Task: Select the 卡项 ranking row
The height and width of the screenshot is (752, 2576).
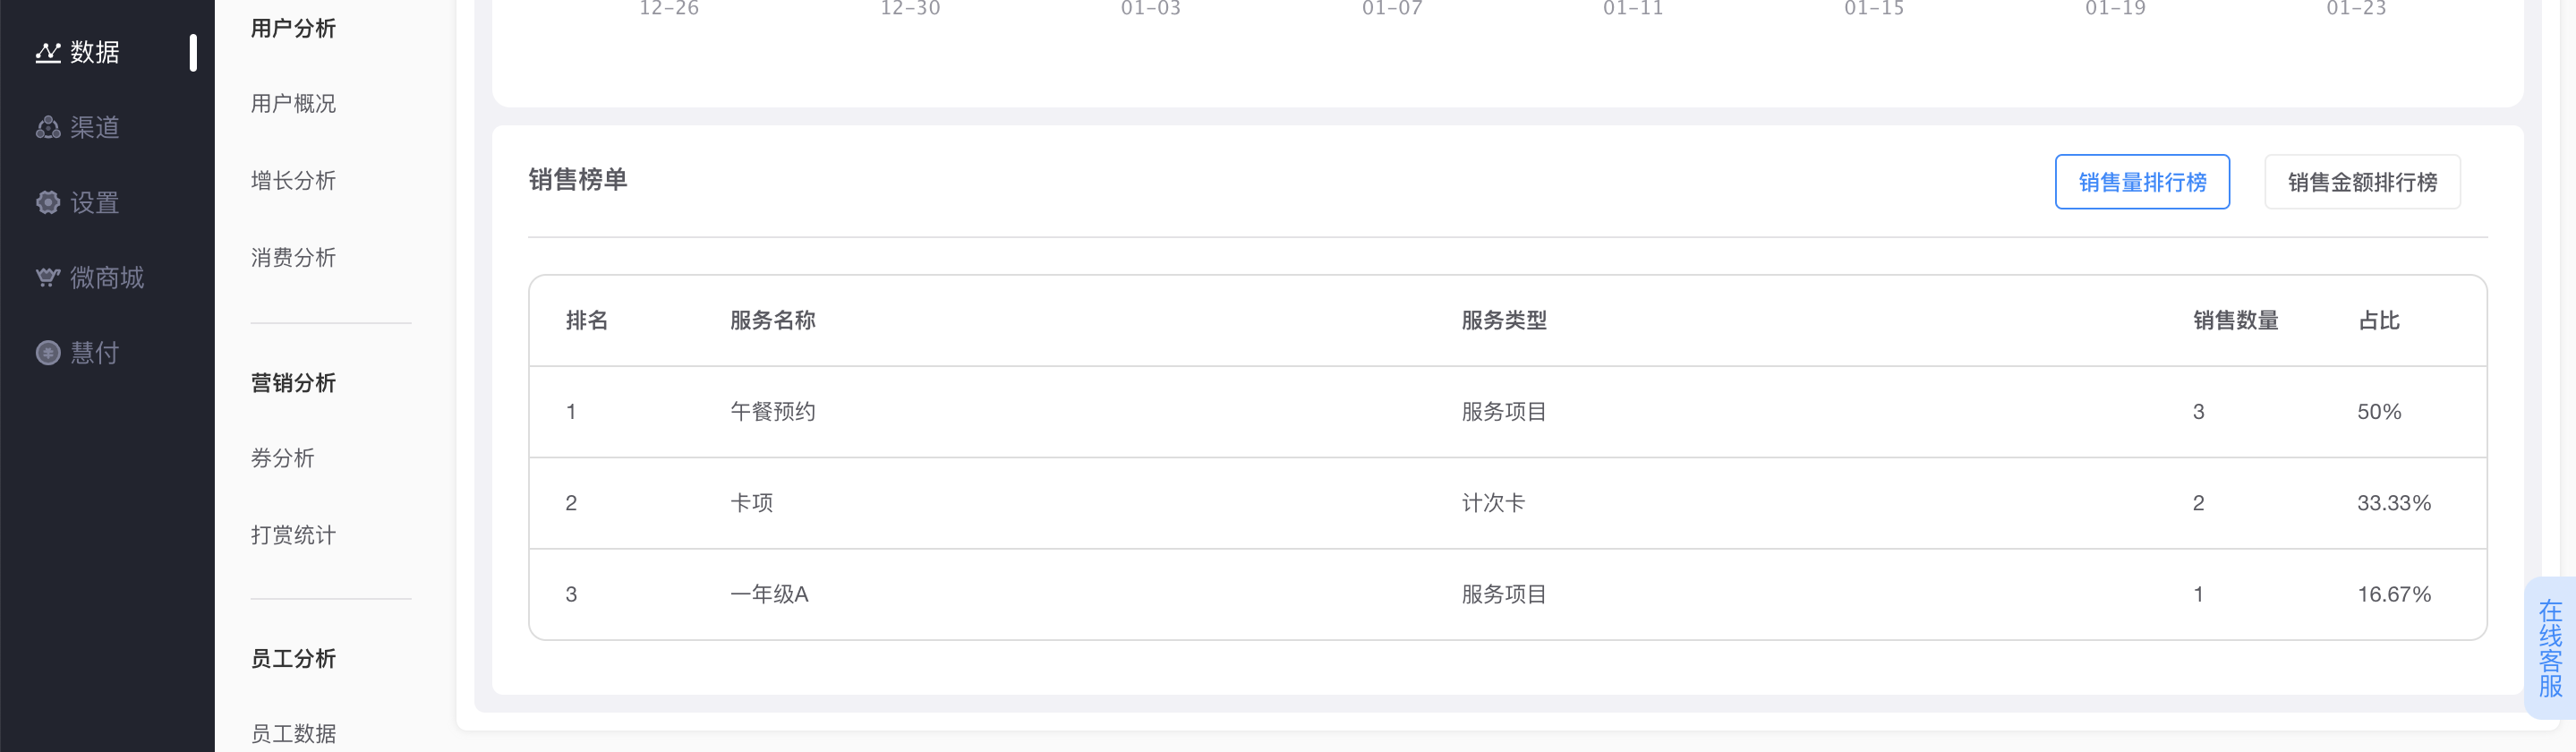Action: click(x=1507, y=503)
